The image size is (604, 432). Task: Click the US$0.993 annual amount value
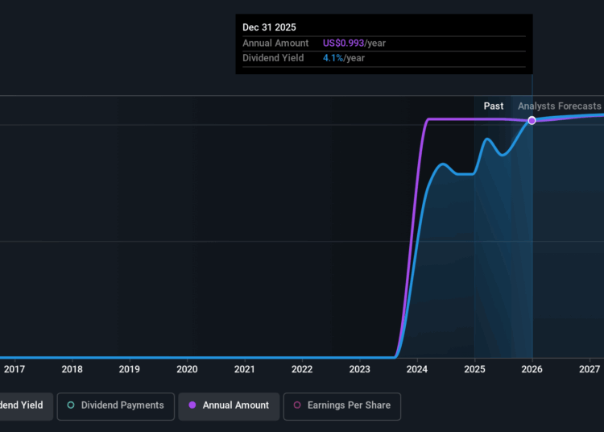343,44
